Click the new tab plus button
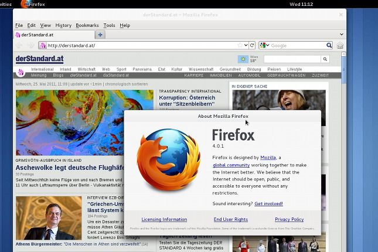The height and width of the screenshot is (252, 378). click(100, 35)
